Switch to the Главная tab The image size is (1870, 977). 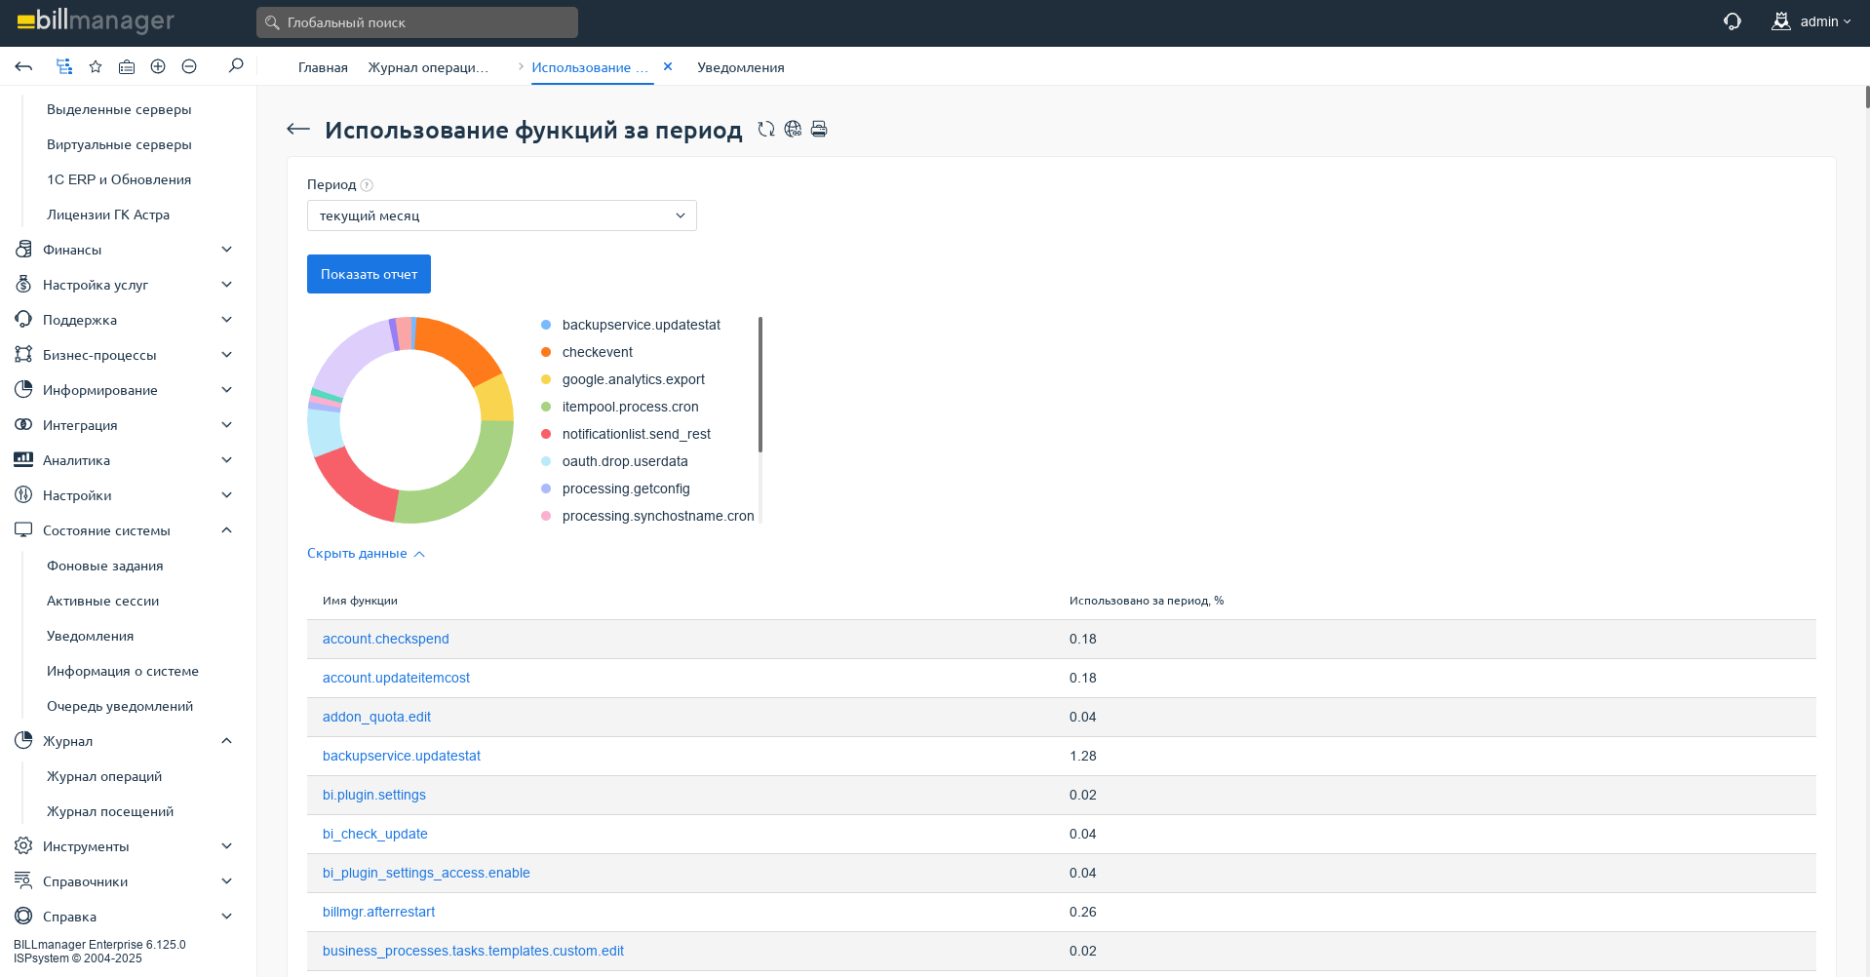click(x=323, y=67)
